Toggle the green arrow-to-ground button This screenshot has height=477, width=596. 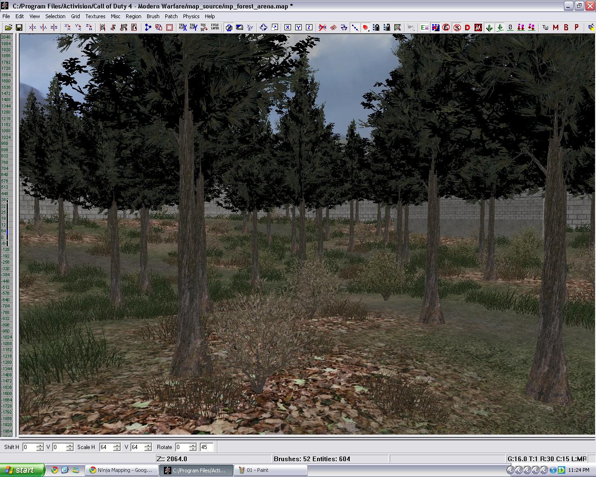(500, 27)
